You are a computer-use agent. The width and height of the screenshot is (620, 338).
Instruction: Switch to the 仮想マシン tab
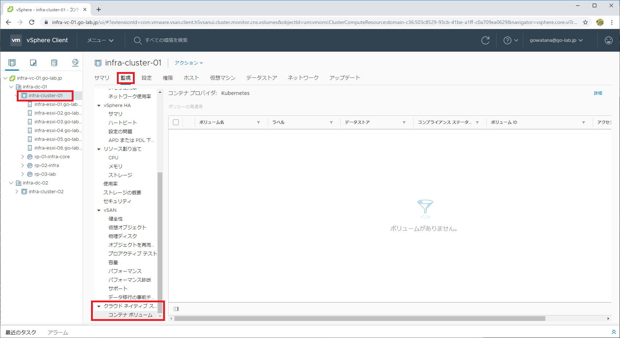(x=223, y=78)
